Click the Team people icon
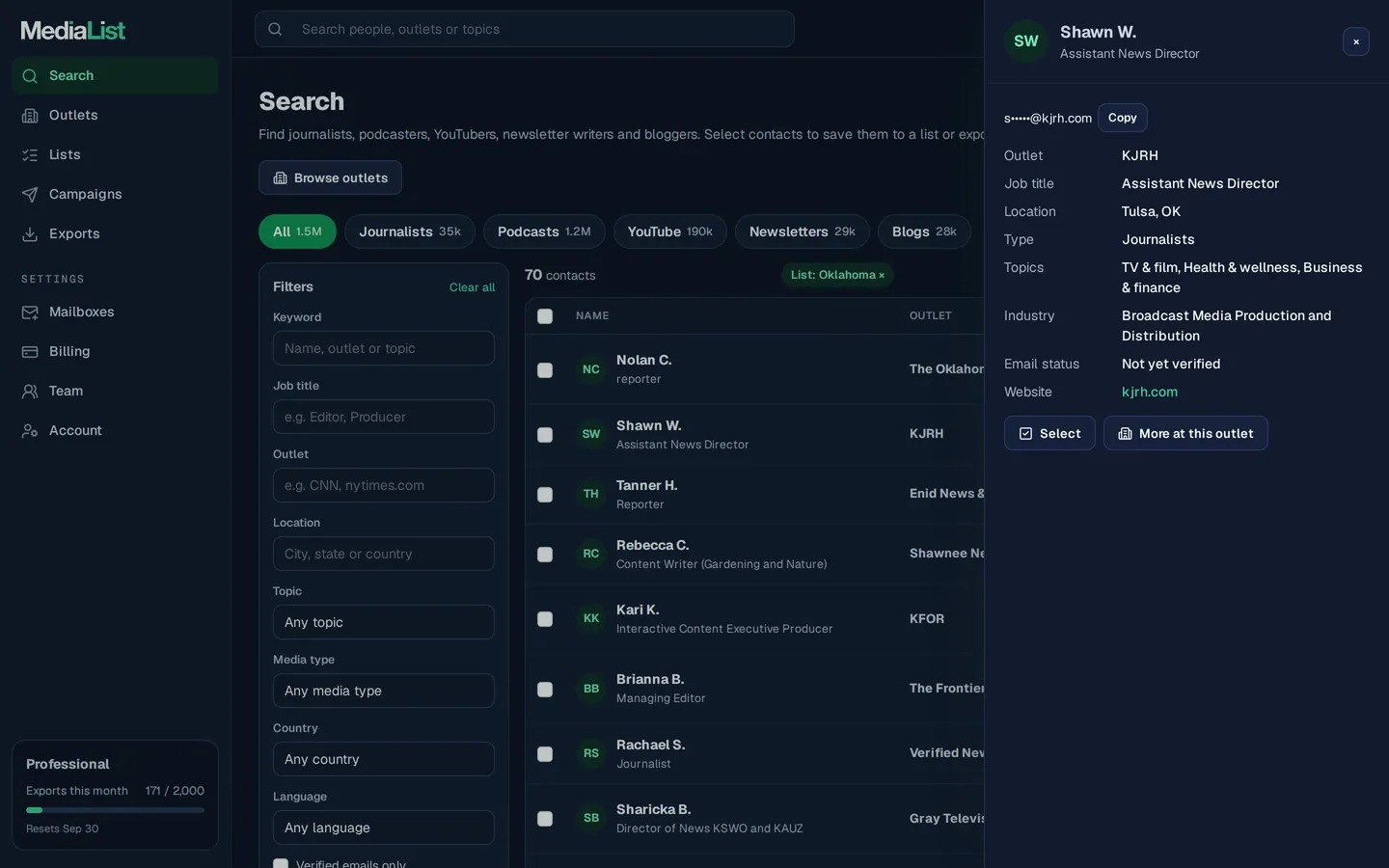This screenshot has width=1389, height=868. tap(30, 392)
